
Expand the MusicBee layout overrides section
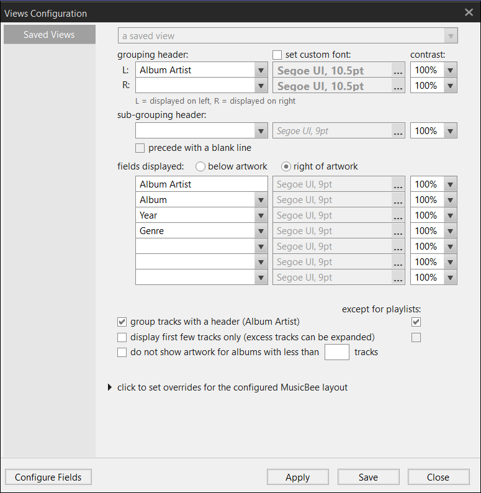point(110,387)
